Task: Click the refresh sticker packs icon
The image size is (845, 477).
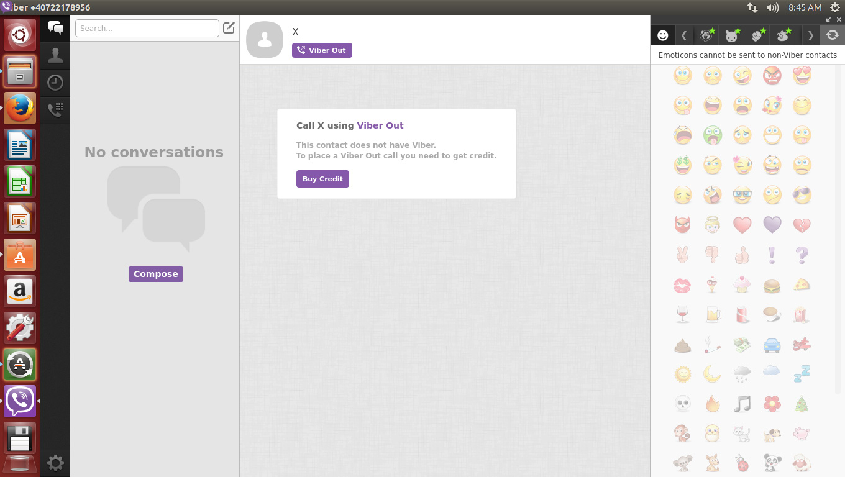Action: click(x=833, y=35)
